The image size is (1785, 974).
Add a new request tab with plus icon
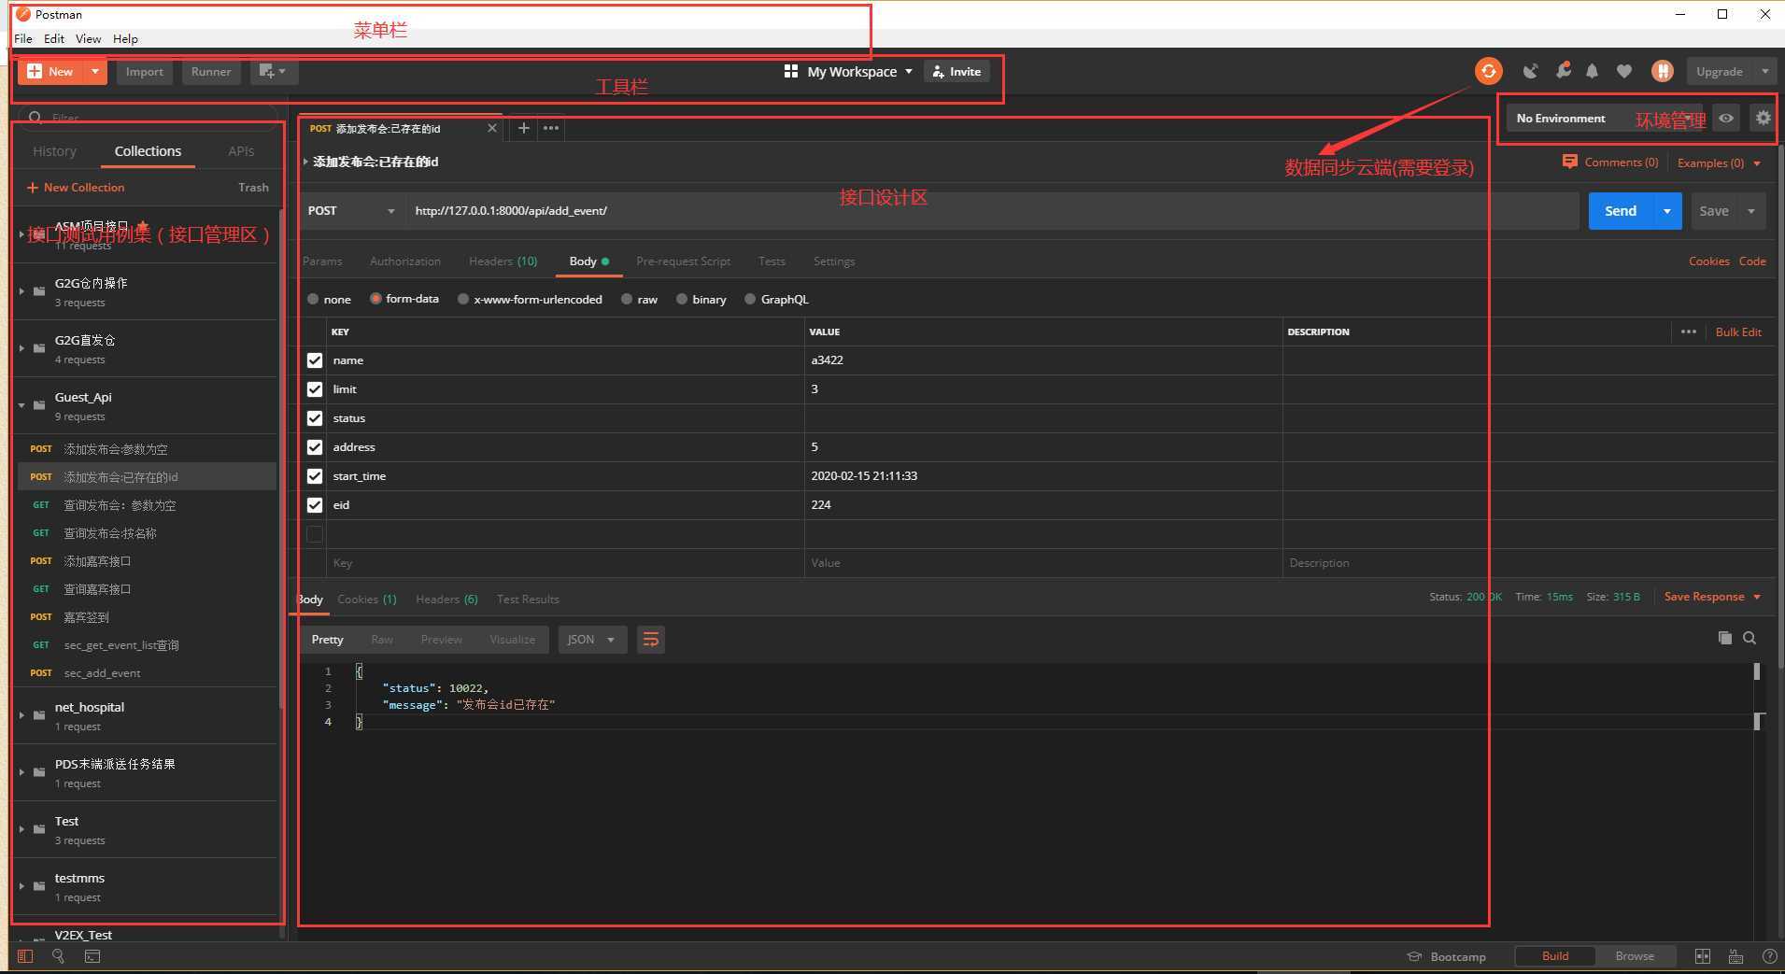pos(524,128)
